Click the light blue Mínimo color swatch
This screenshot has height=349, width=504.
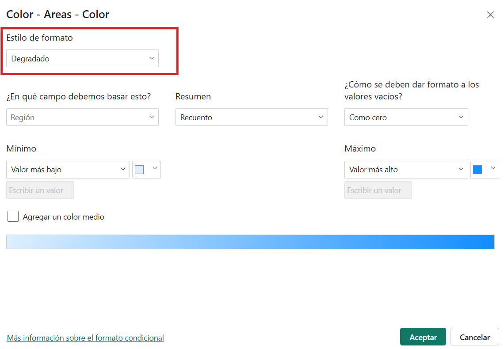coord(140,170)
